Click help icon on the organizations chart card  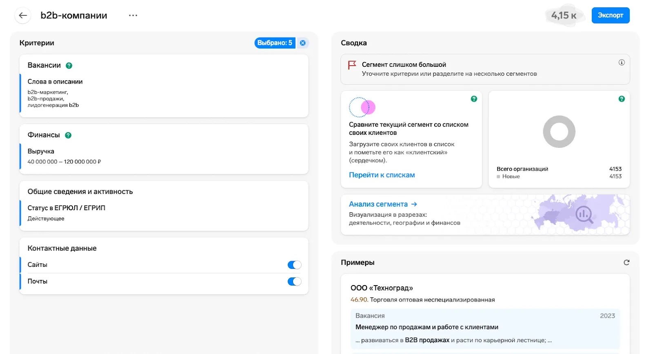pos(621,99)
